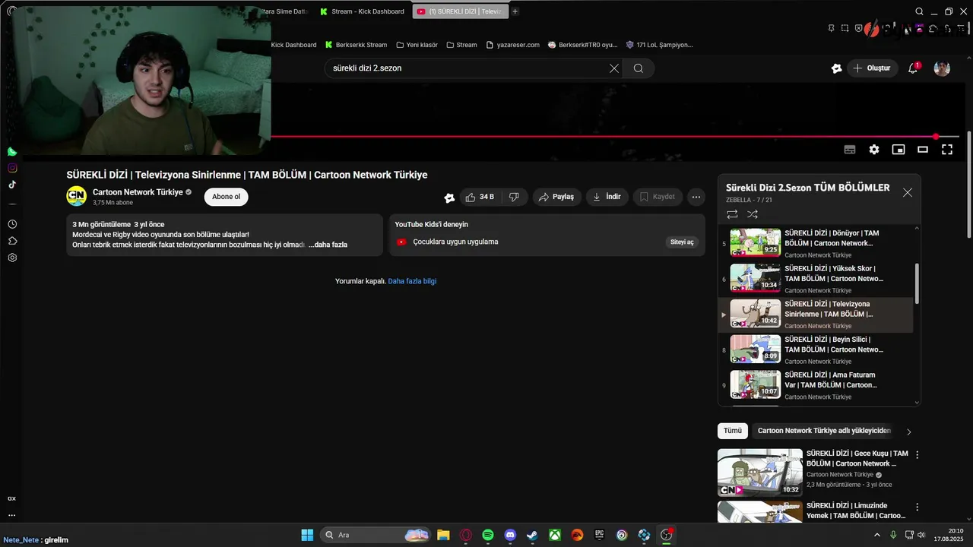Click the sparkle icon next to Oluştur
The height and width of the screenshot is (547, 973).
pos(836,68)
